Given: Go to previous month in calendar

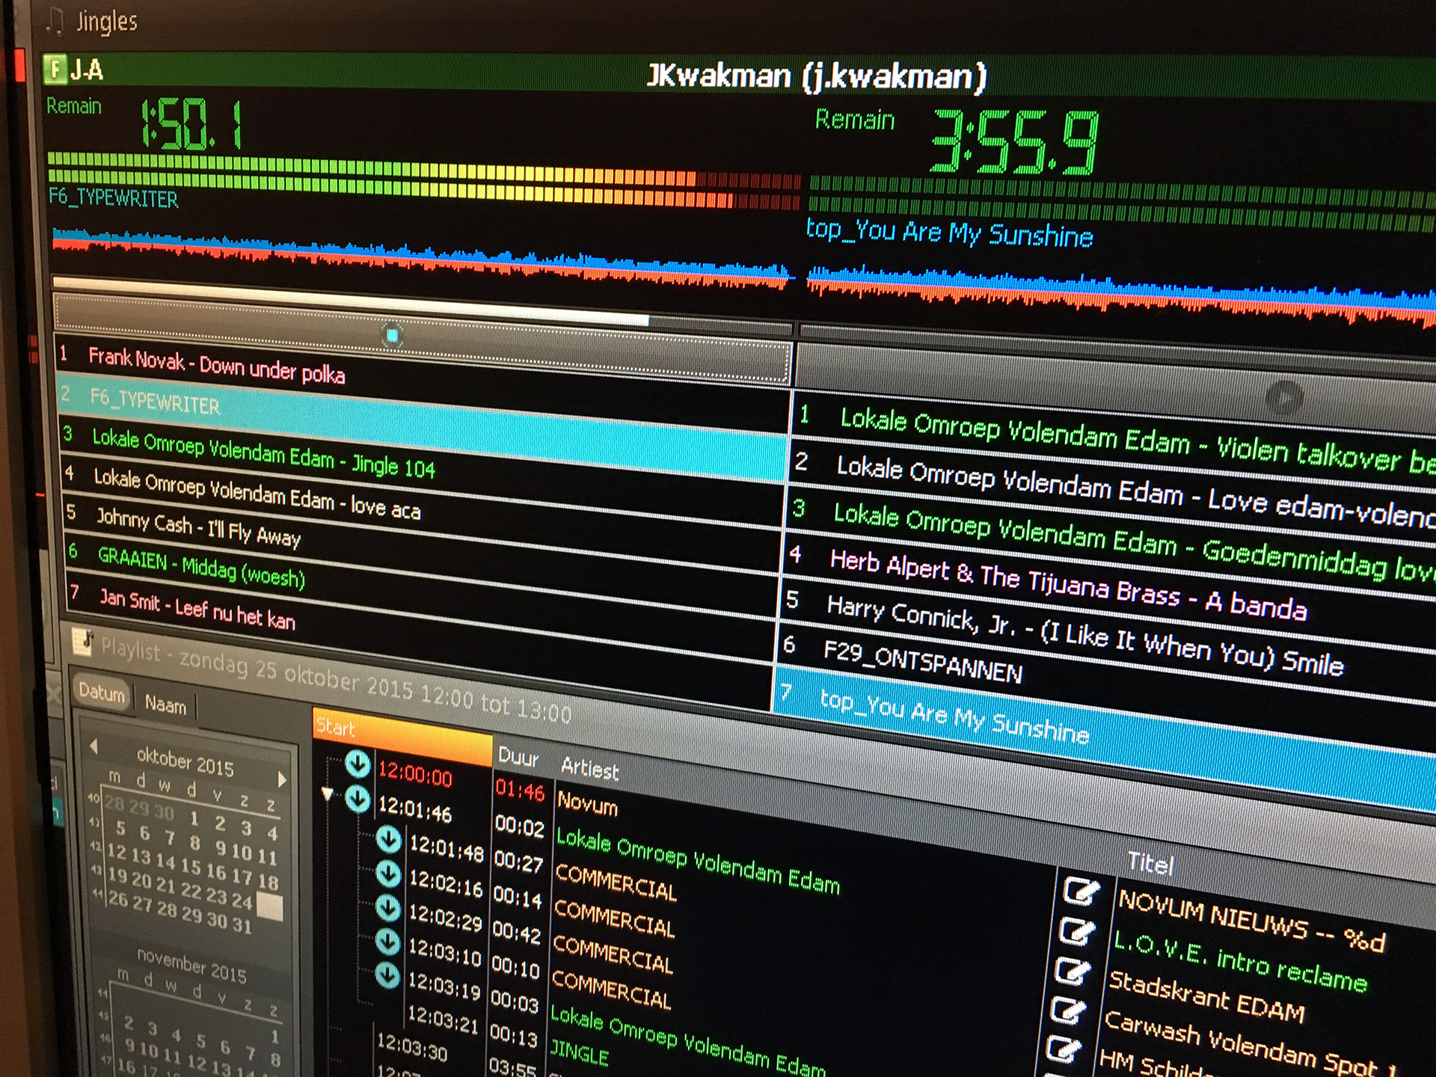Looking at the screenshot, I should tap(93, 746).
